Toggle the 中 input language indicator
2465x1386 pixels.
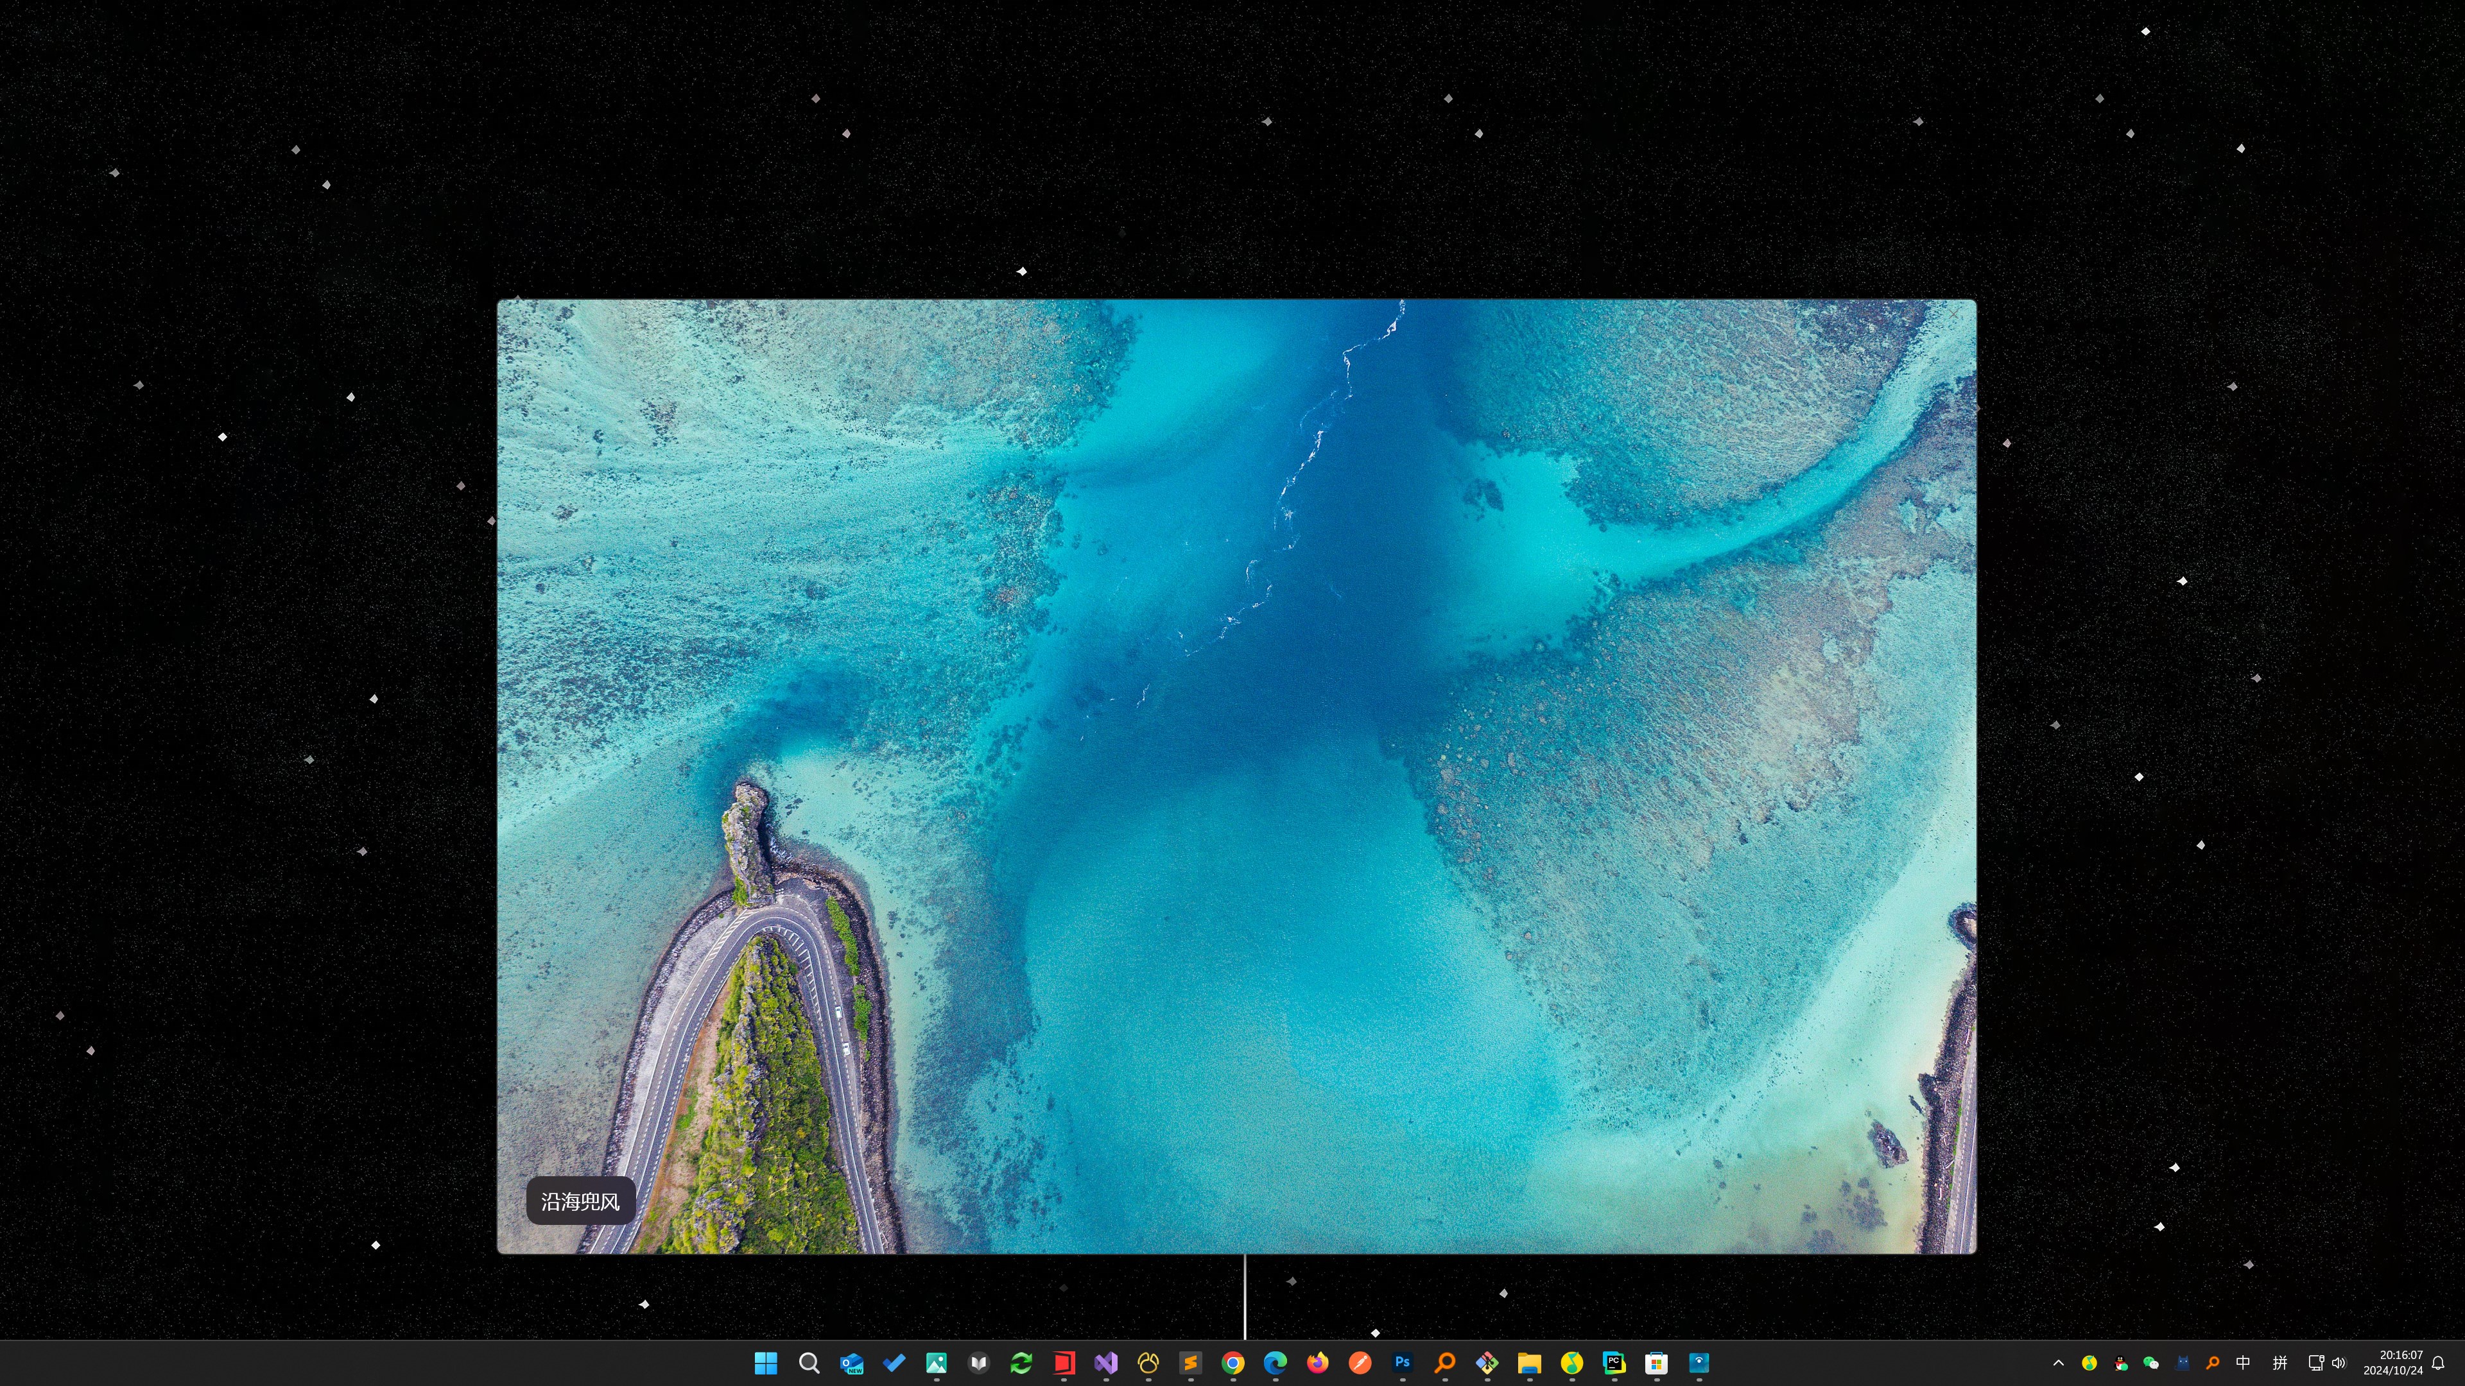pos(2242,1363)
